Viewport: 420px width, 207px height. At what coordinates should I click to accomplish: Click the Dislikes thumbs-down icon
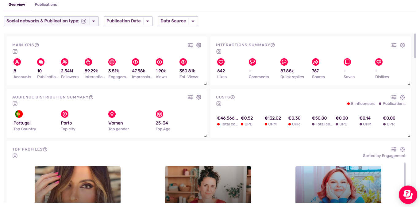point(379,62)
